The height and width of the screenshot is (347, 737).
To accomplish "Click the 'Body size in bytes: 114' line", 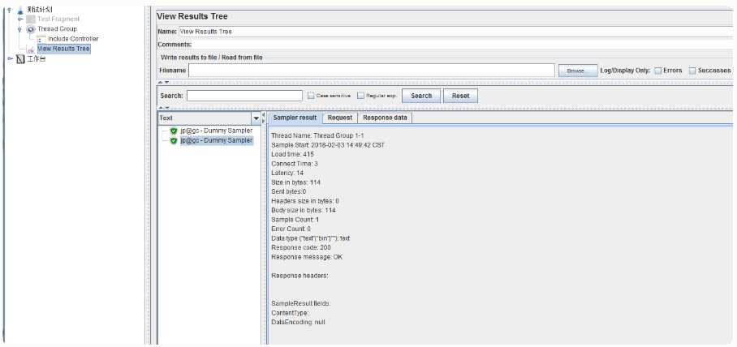I will pyautogui.click(x=304, y=210).
